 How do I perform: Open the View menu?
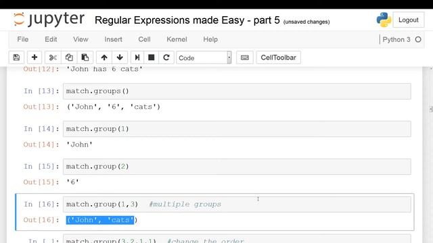click(x=81, y=39)
